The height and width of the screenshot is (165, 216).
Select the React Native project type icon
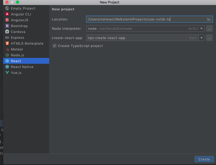point(7,67)
